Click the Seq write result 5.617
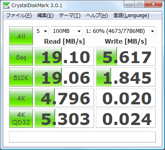The height and width of the screenshot is (150, 165). 126,56
